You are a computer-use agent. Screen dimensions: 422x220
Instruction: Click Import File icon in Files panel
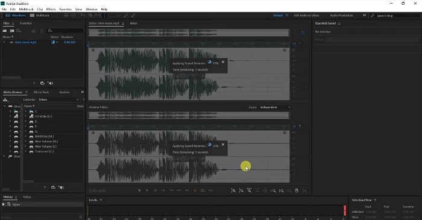[x=12, y=31]
